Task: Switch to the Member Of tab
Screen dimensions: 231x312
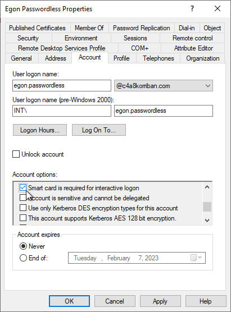Action: point(89,28)
